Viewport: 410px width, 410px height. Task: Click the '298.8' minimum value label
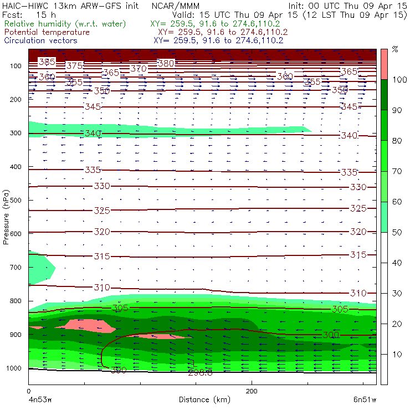pyautogui.click(x=201, y=373)
